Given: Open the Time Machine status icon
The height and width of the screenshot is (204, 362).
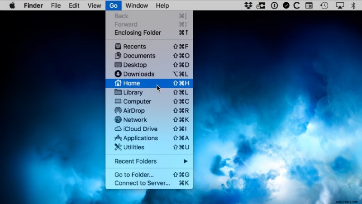Looking at the screenshot, I should click(x=324, y=5).
